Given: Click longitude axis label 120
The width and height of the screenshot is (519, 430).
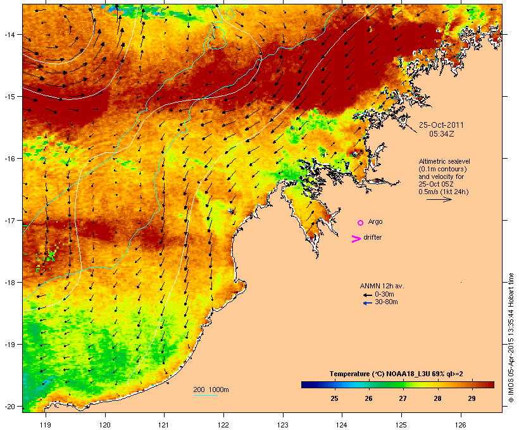Looking at the screenshot, I should point(105,425).
